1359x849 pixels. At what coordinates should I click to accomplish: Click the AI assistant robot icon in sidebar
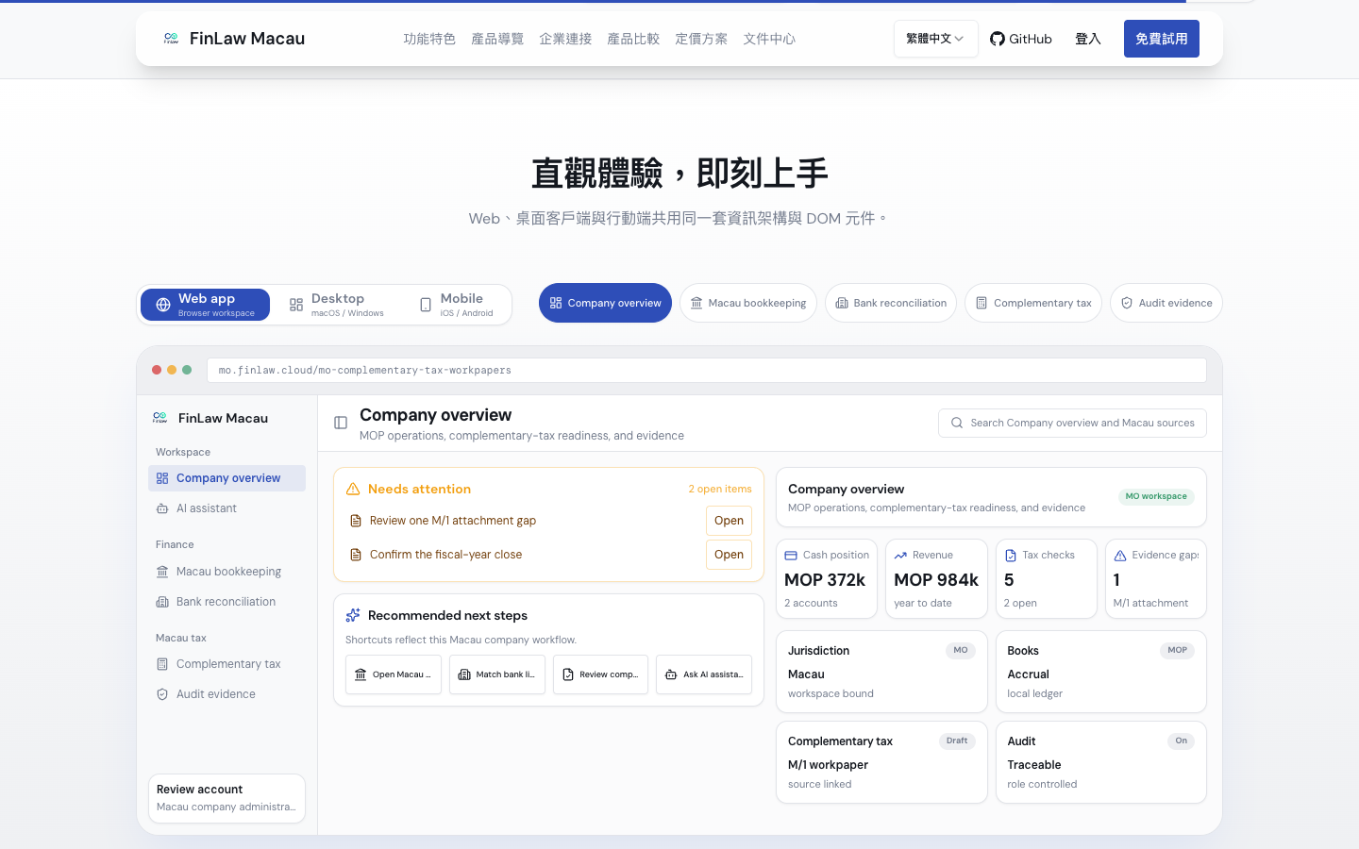162,508
